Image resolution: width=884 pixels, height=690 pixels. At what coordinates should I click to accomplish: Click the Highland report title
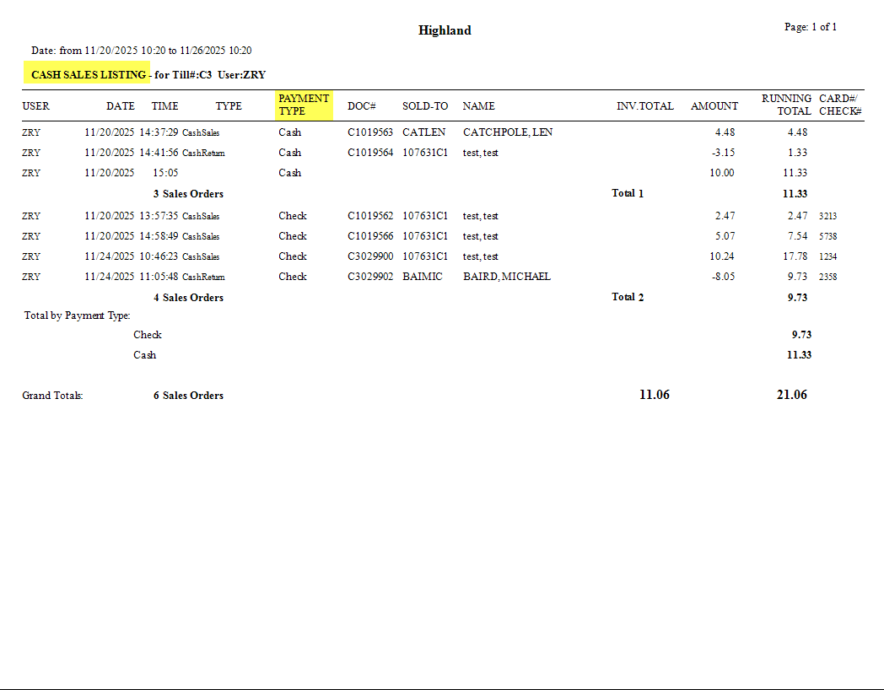coord(445,30)
